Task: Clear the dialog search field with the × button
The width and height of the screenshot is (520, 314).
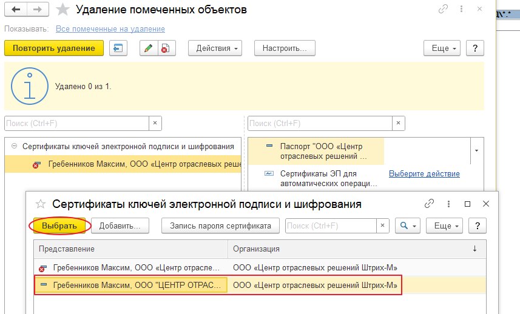Action: point(382,225)
